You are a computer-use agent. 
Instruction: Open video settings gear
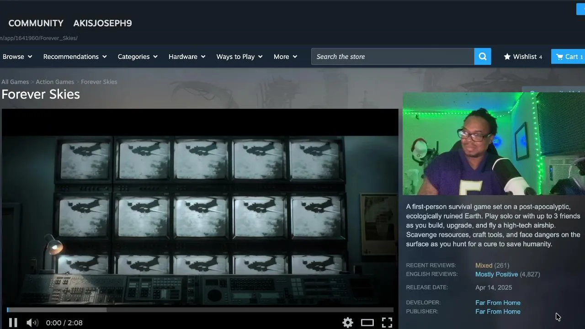click(348, 323)
